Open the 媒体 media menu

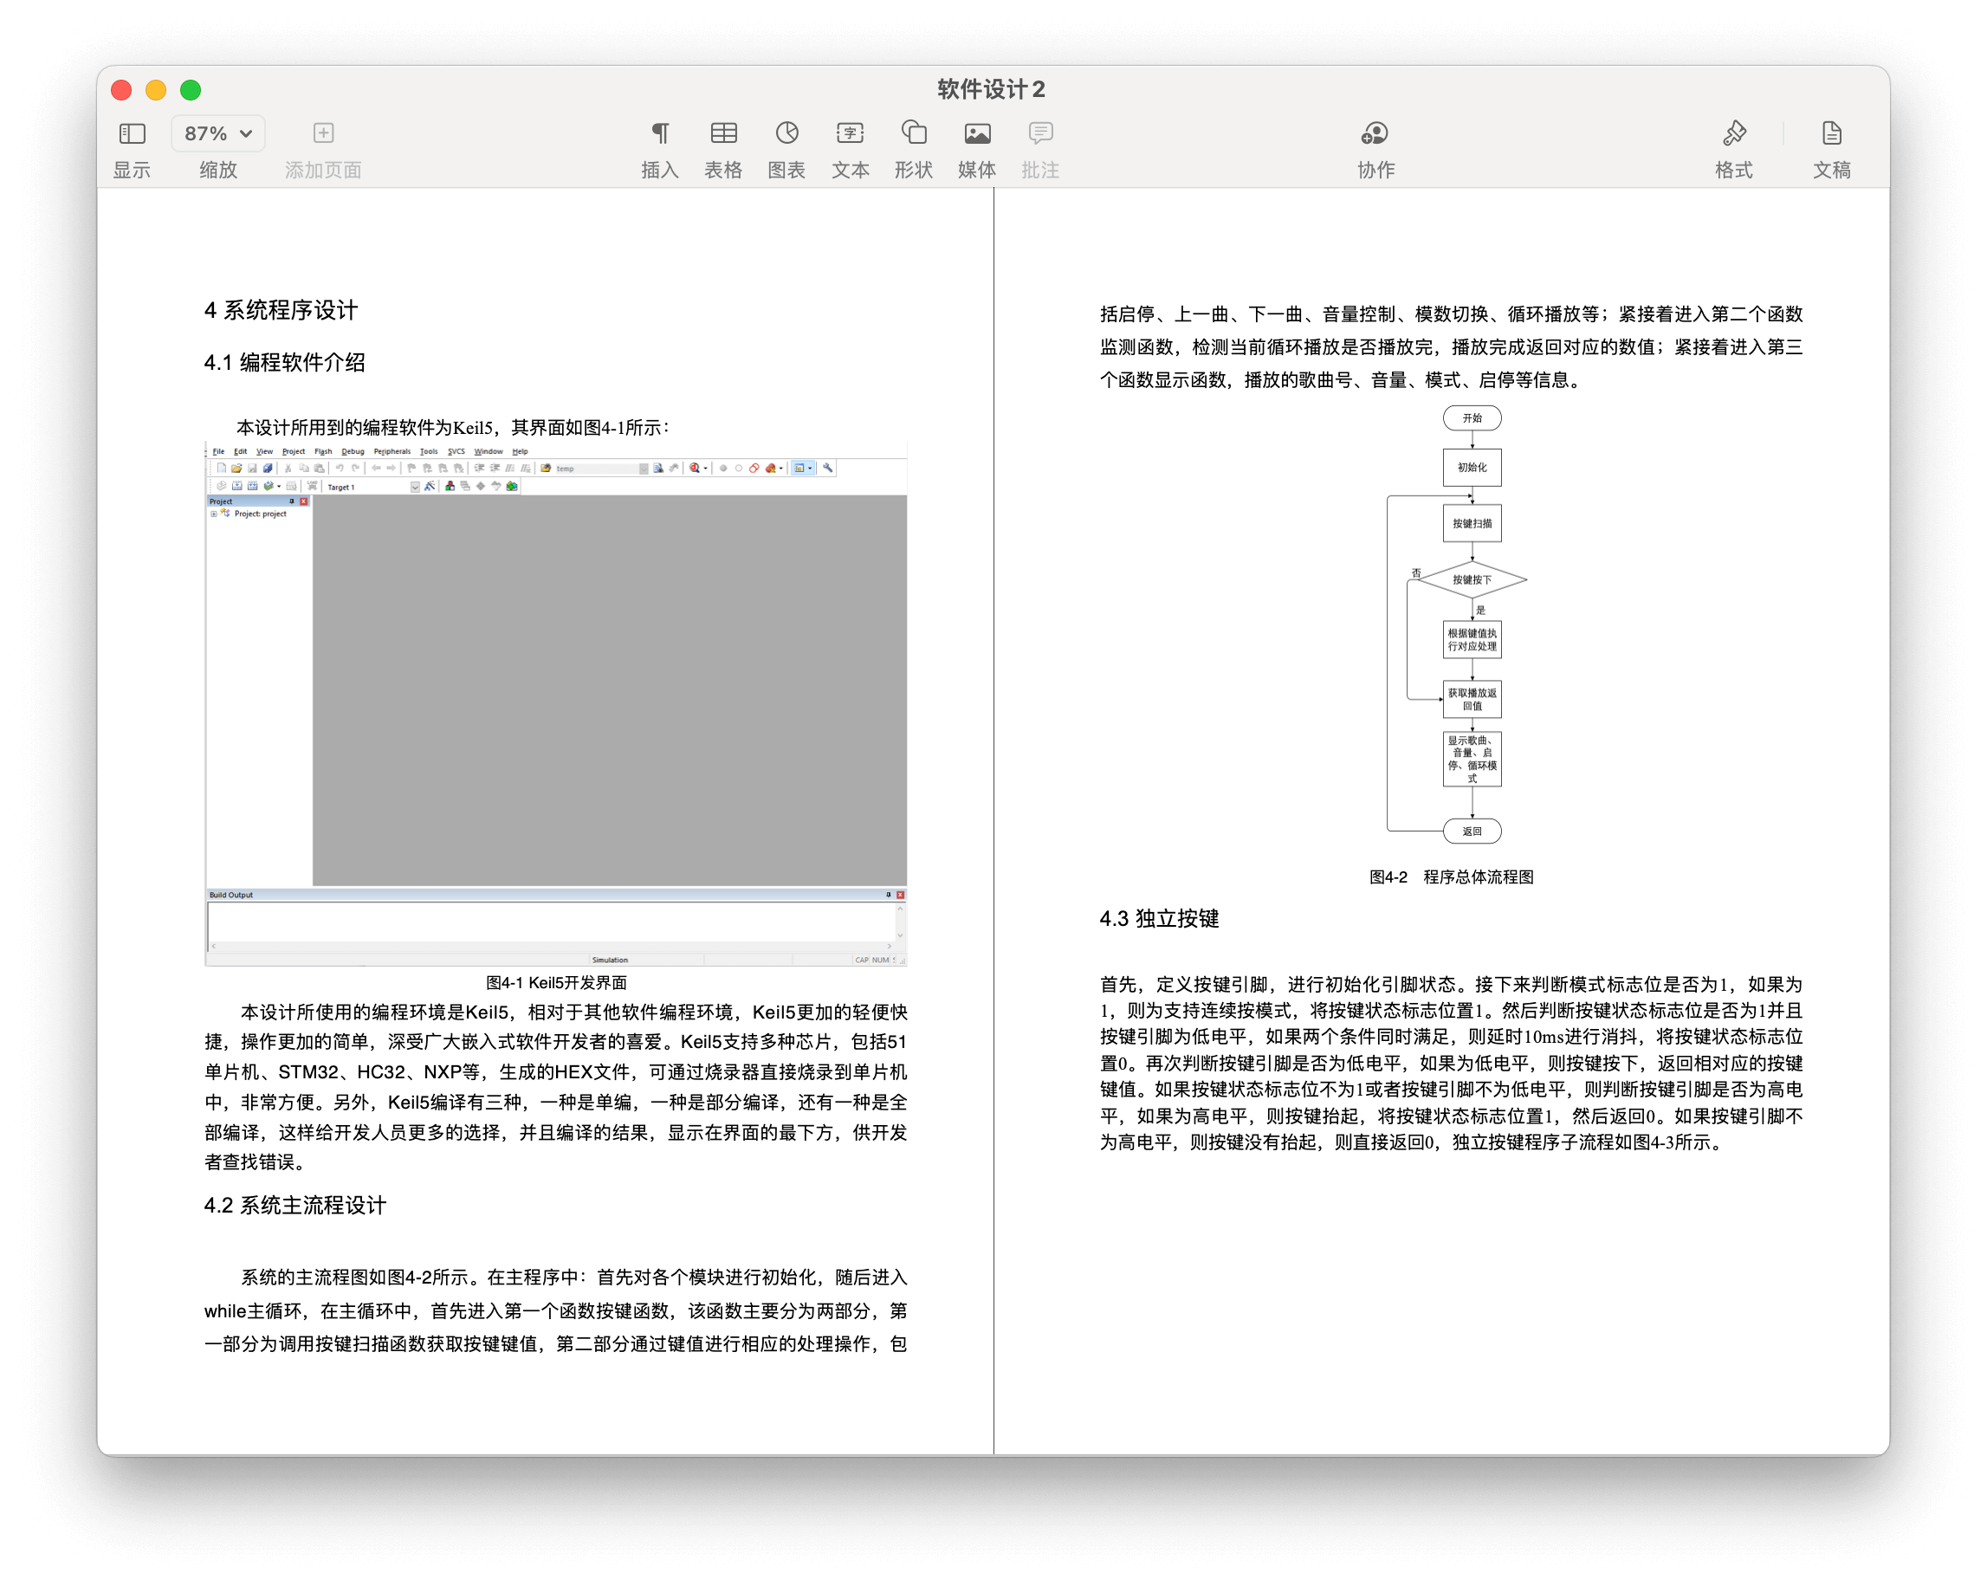pyautogui.click(x=977, y=134)
